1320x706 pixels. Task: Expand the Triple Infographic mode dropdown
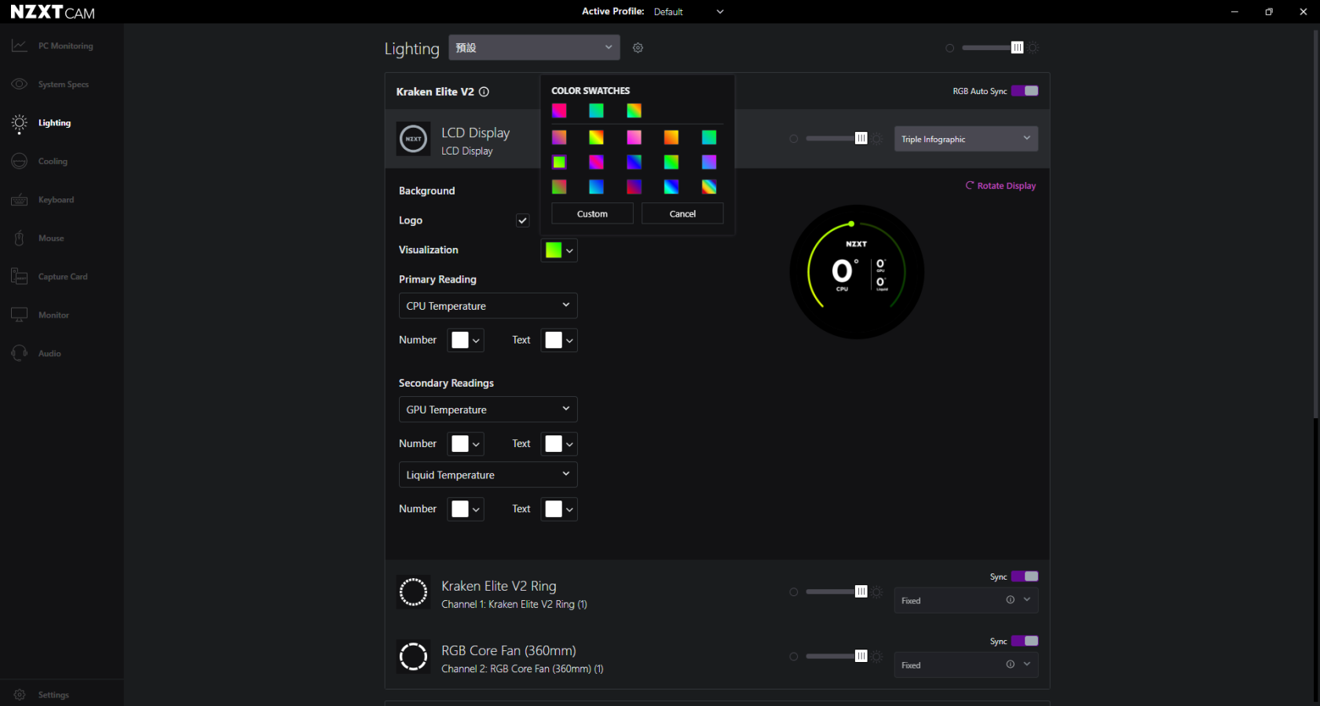(966, 139)
